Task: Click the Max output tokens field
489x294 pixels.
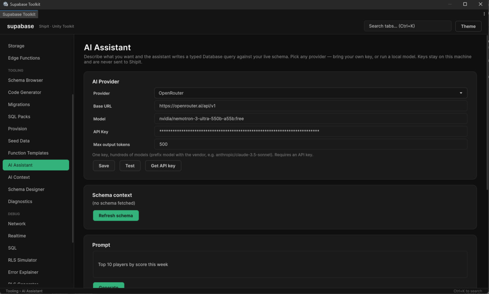Action: coord(311,144)
